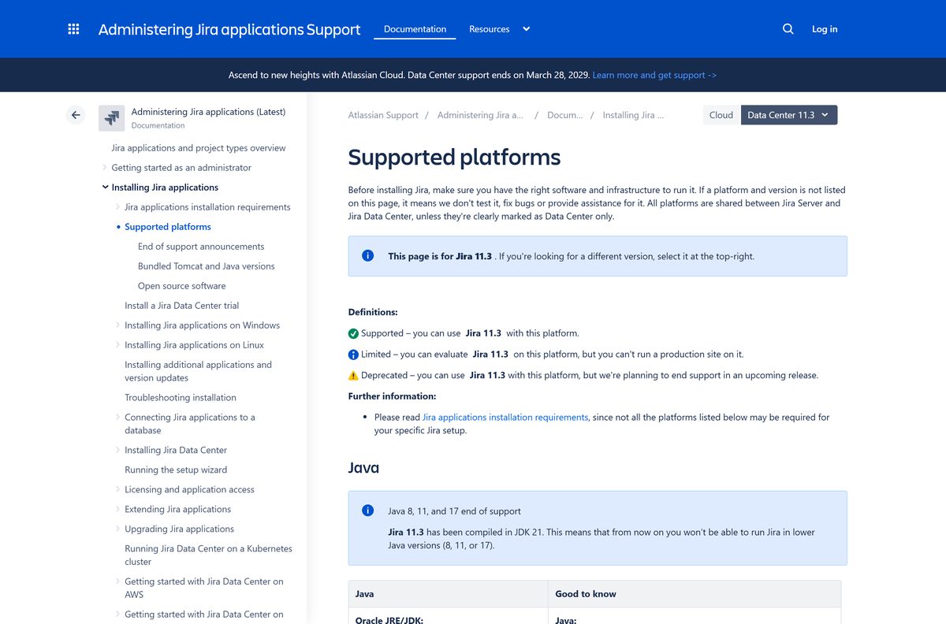This screenshot has height=624, width=946.
Task: Open Running the setup wizard
Action: click(176, 470)
